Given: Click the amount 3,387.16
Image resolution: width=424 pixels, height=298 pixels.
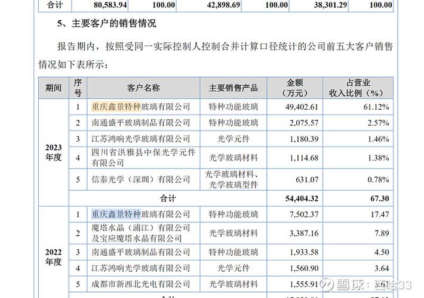Looking at the screenshot, I should tap(304, 233).
